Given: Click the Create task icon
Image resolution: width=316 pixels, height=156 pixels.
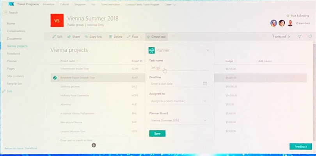Looking at the screenshot, I should [x=149, y=37].
